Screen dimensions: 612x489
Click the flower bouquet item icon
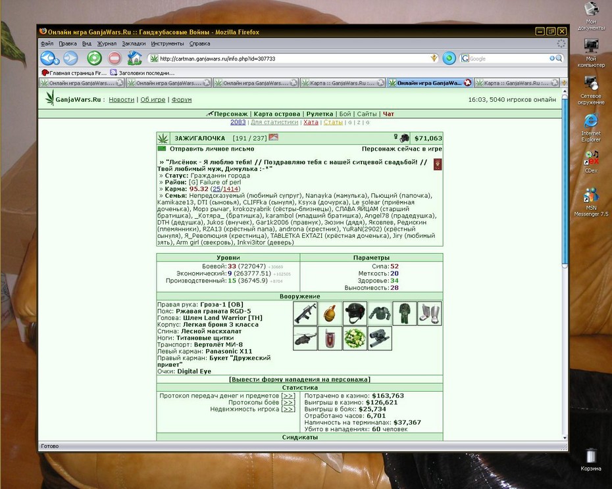(x=355, y=338)
